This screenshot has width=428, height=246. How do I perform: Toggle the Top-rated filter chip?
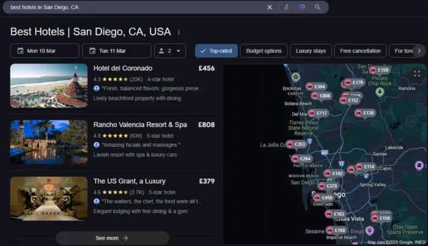216,51
